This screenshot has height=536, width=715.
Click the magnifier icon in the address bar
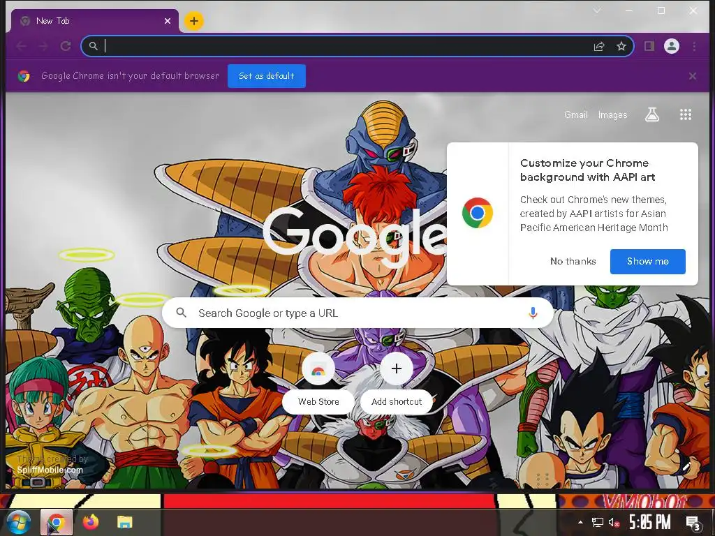tap(94, 46)
